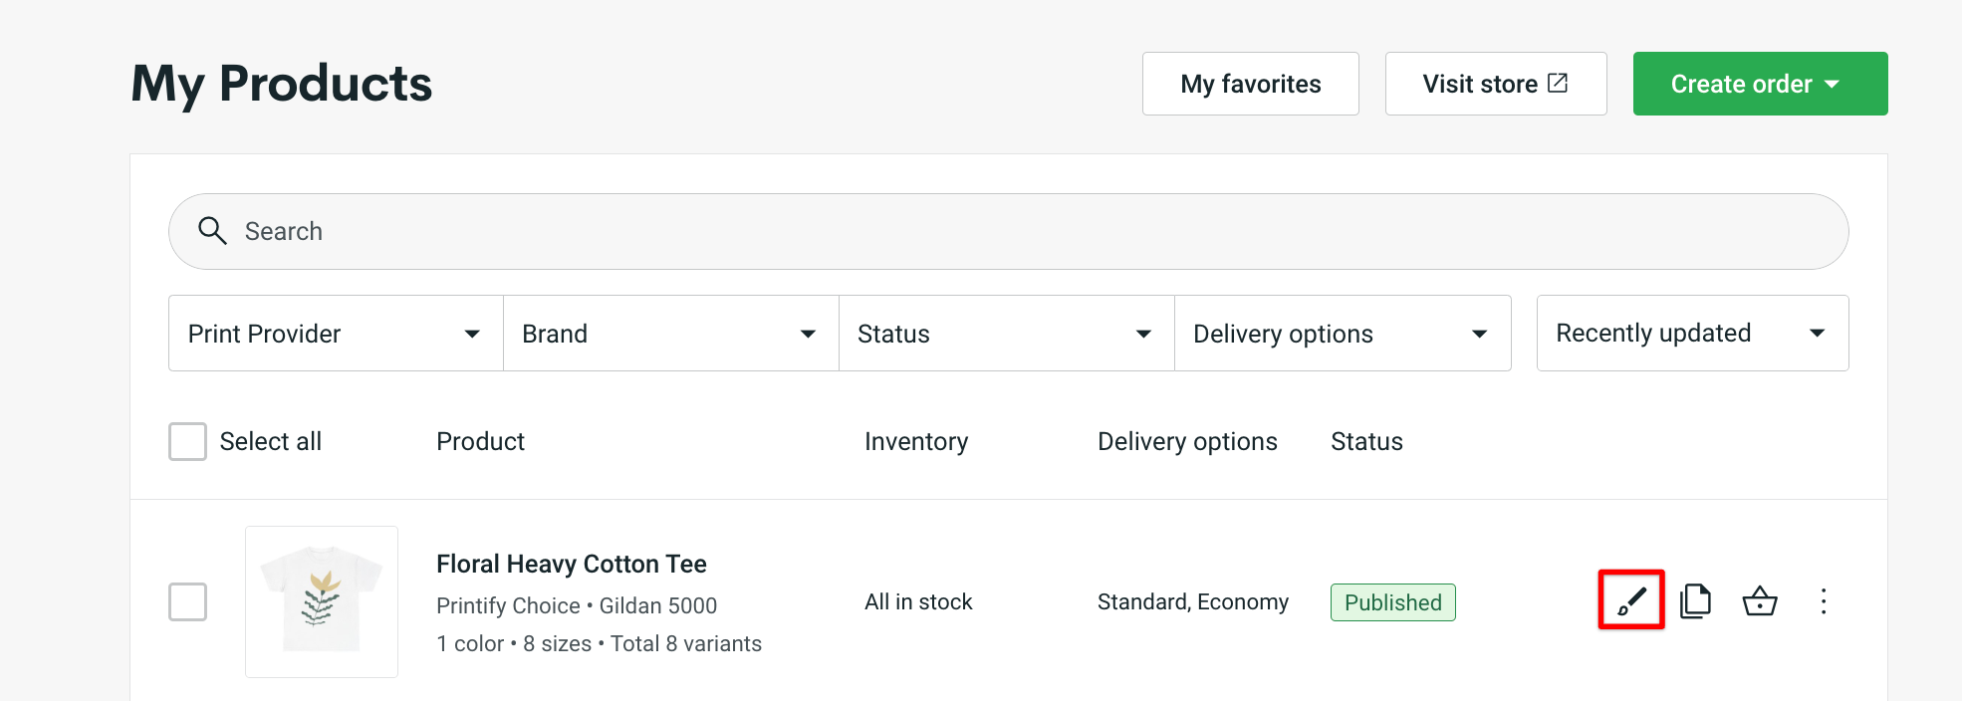Screen dimensions: 1962x701
Task: Click the shopping basket order icon
Action: [1759, 600]
